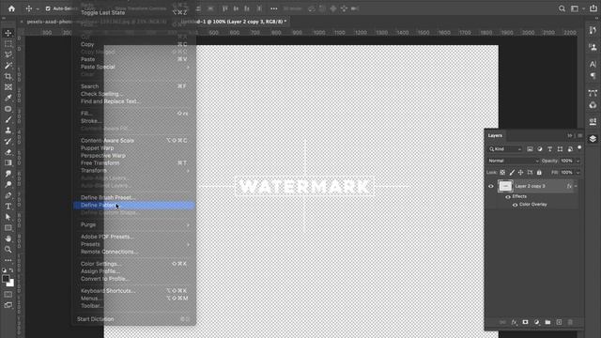Open the Layers panel menu button

[579, 135]
